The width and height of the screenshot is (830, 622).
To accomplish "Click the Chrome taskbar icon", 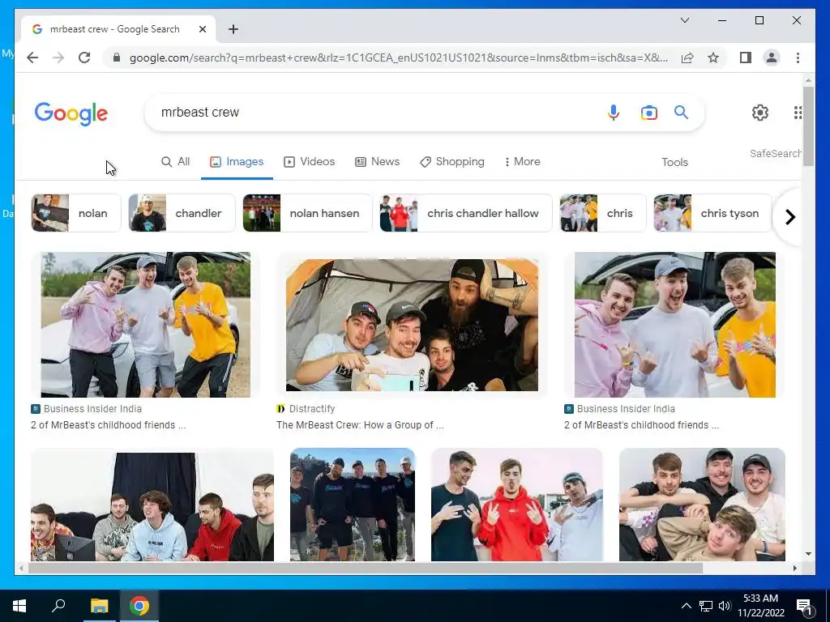I will click(139, 606).
